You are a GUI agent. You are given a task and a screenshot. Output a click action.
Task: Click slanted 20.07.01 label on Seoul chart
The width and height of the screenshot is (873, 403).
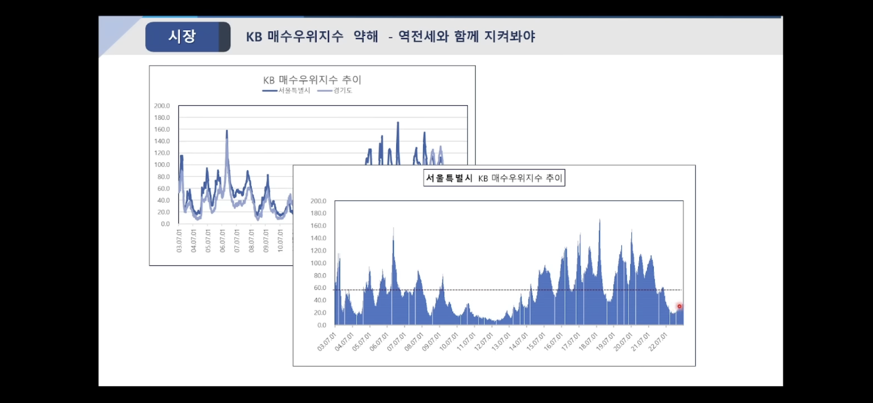point(623,341)
